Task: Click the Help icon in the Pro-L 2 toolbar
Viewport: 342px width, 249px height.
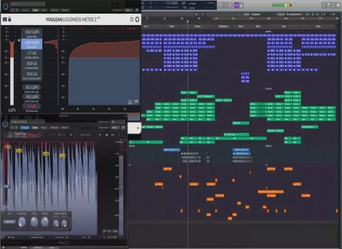Action: pos(113,135)
